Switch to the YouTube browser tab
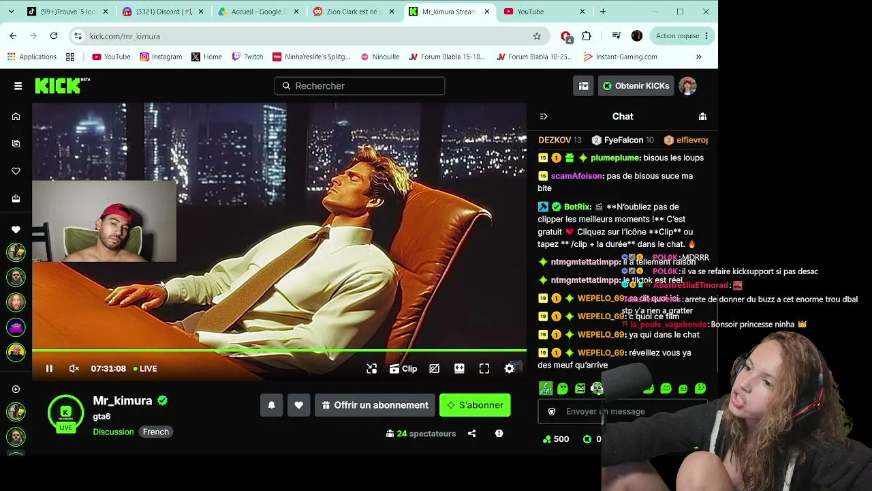 [543, 12]
